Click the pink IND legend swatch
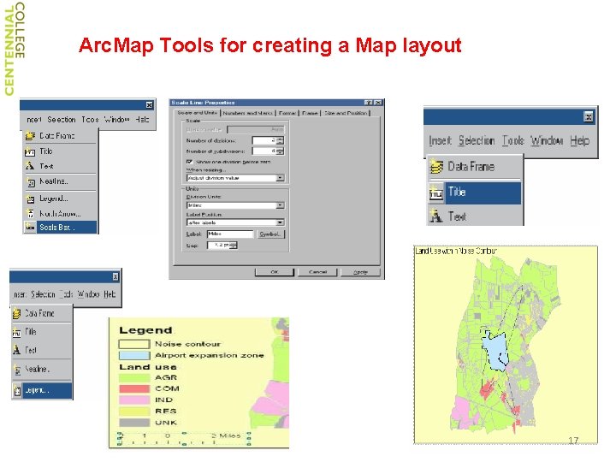616x462 pixels. (x=134, y=400)
